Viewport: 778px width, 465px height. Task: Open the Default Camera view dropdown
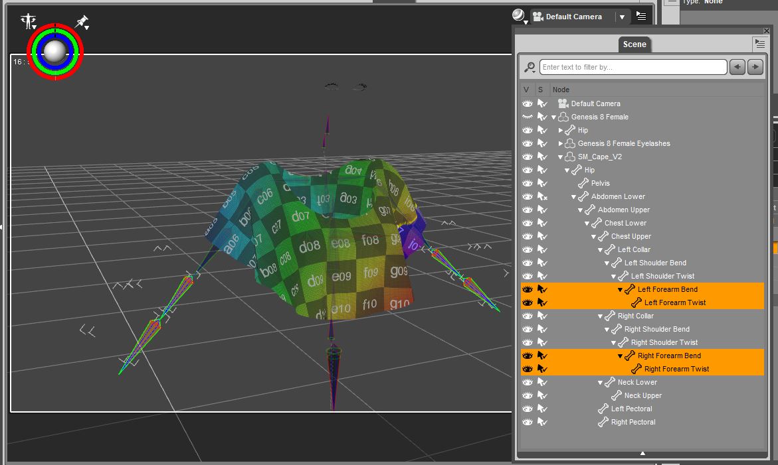[622, 17]
